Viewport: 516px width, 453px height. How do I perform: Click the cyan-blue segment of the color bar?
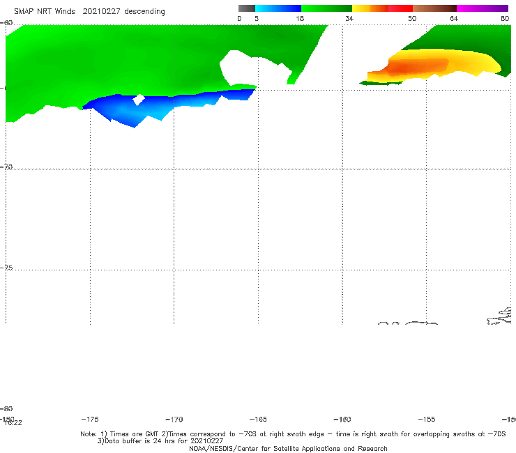click(x=278, y=8)
